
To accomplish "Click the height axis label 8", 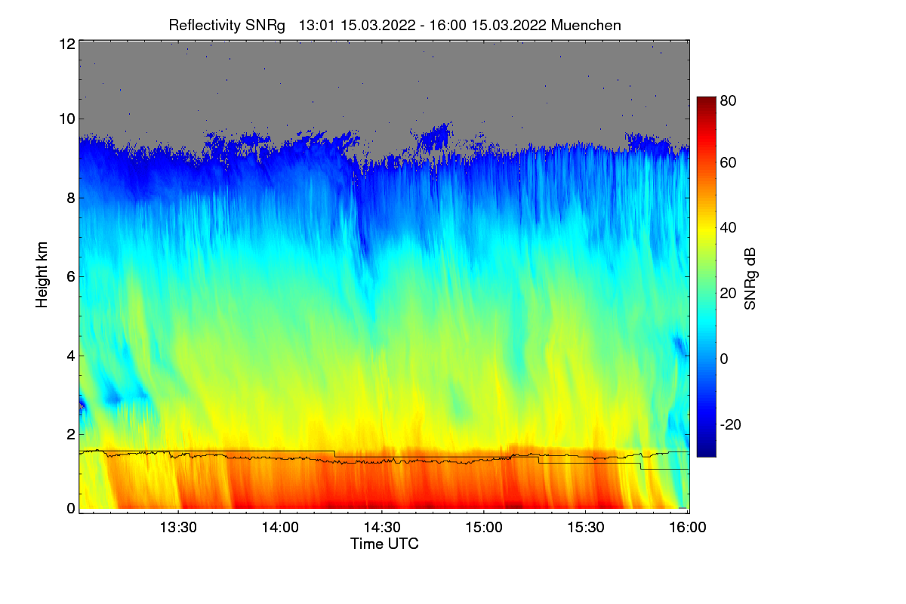I will [x=70, y=198].
